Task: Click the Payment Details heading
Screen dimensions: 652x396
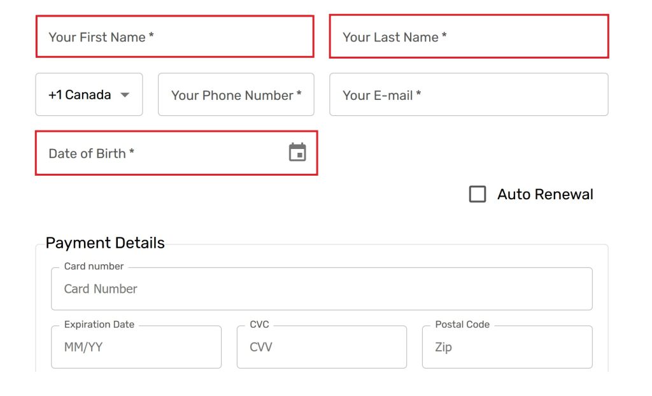Action: tap(105, 243)
